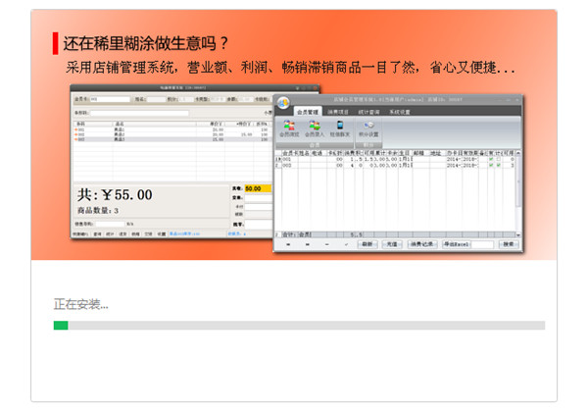Click the points settings icon
This screenshot has height=413, width=588.
(368, 128)
